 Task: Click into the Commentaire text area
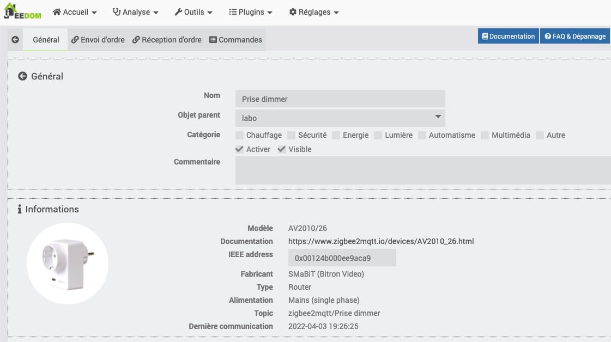423,170
